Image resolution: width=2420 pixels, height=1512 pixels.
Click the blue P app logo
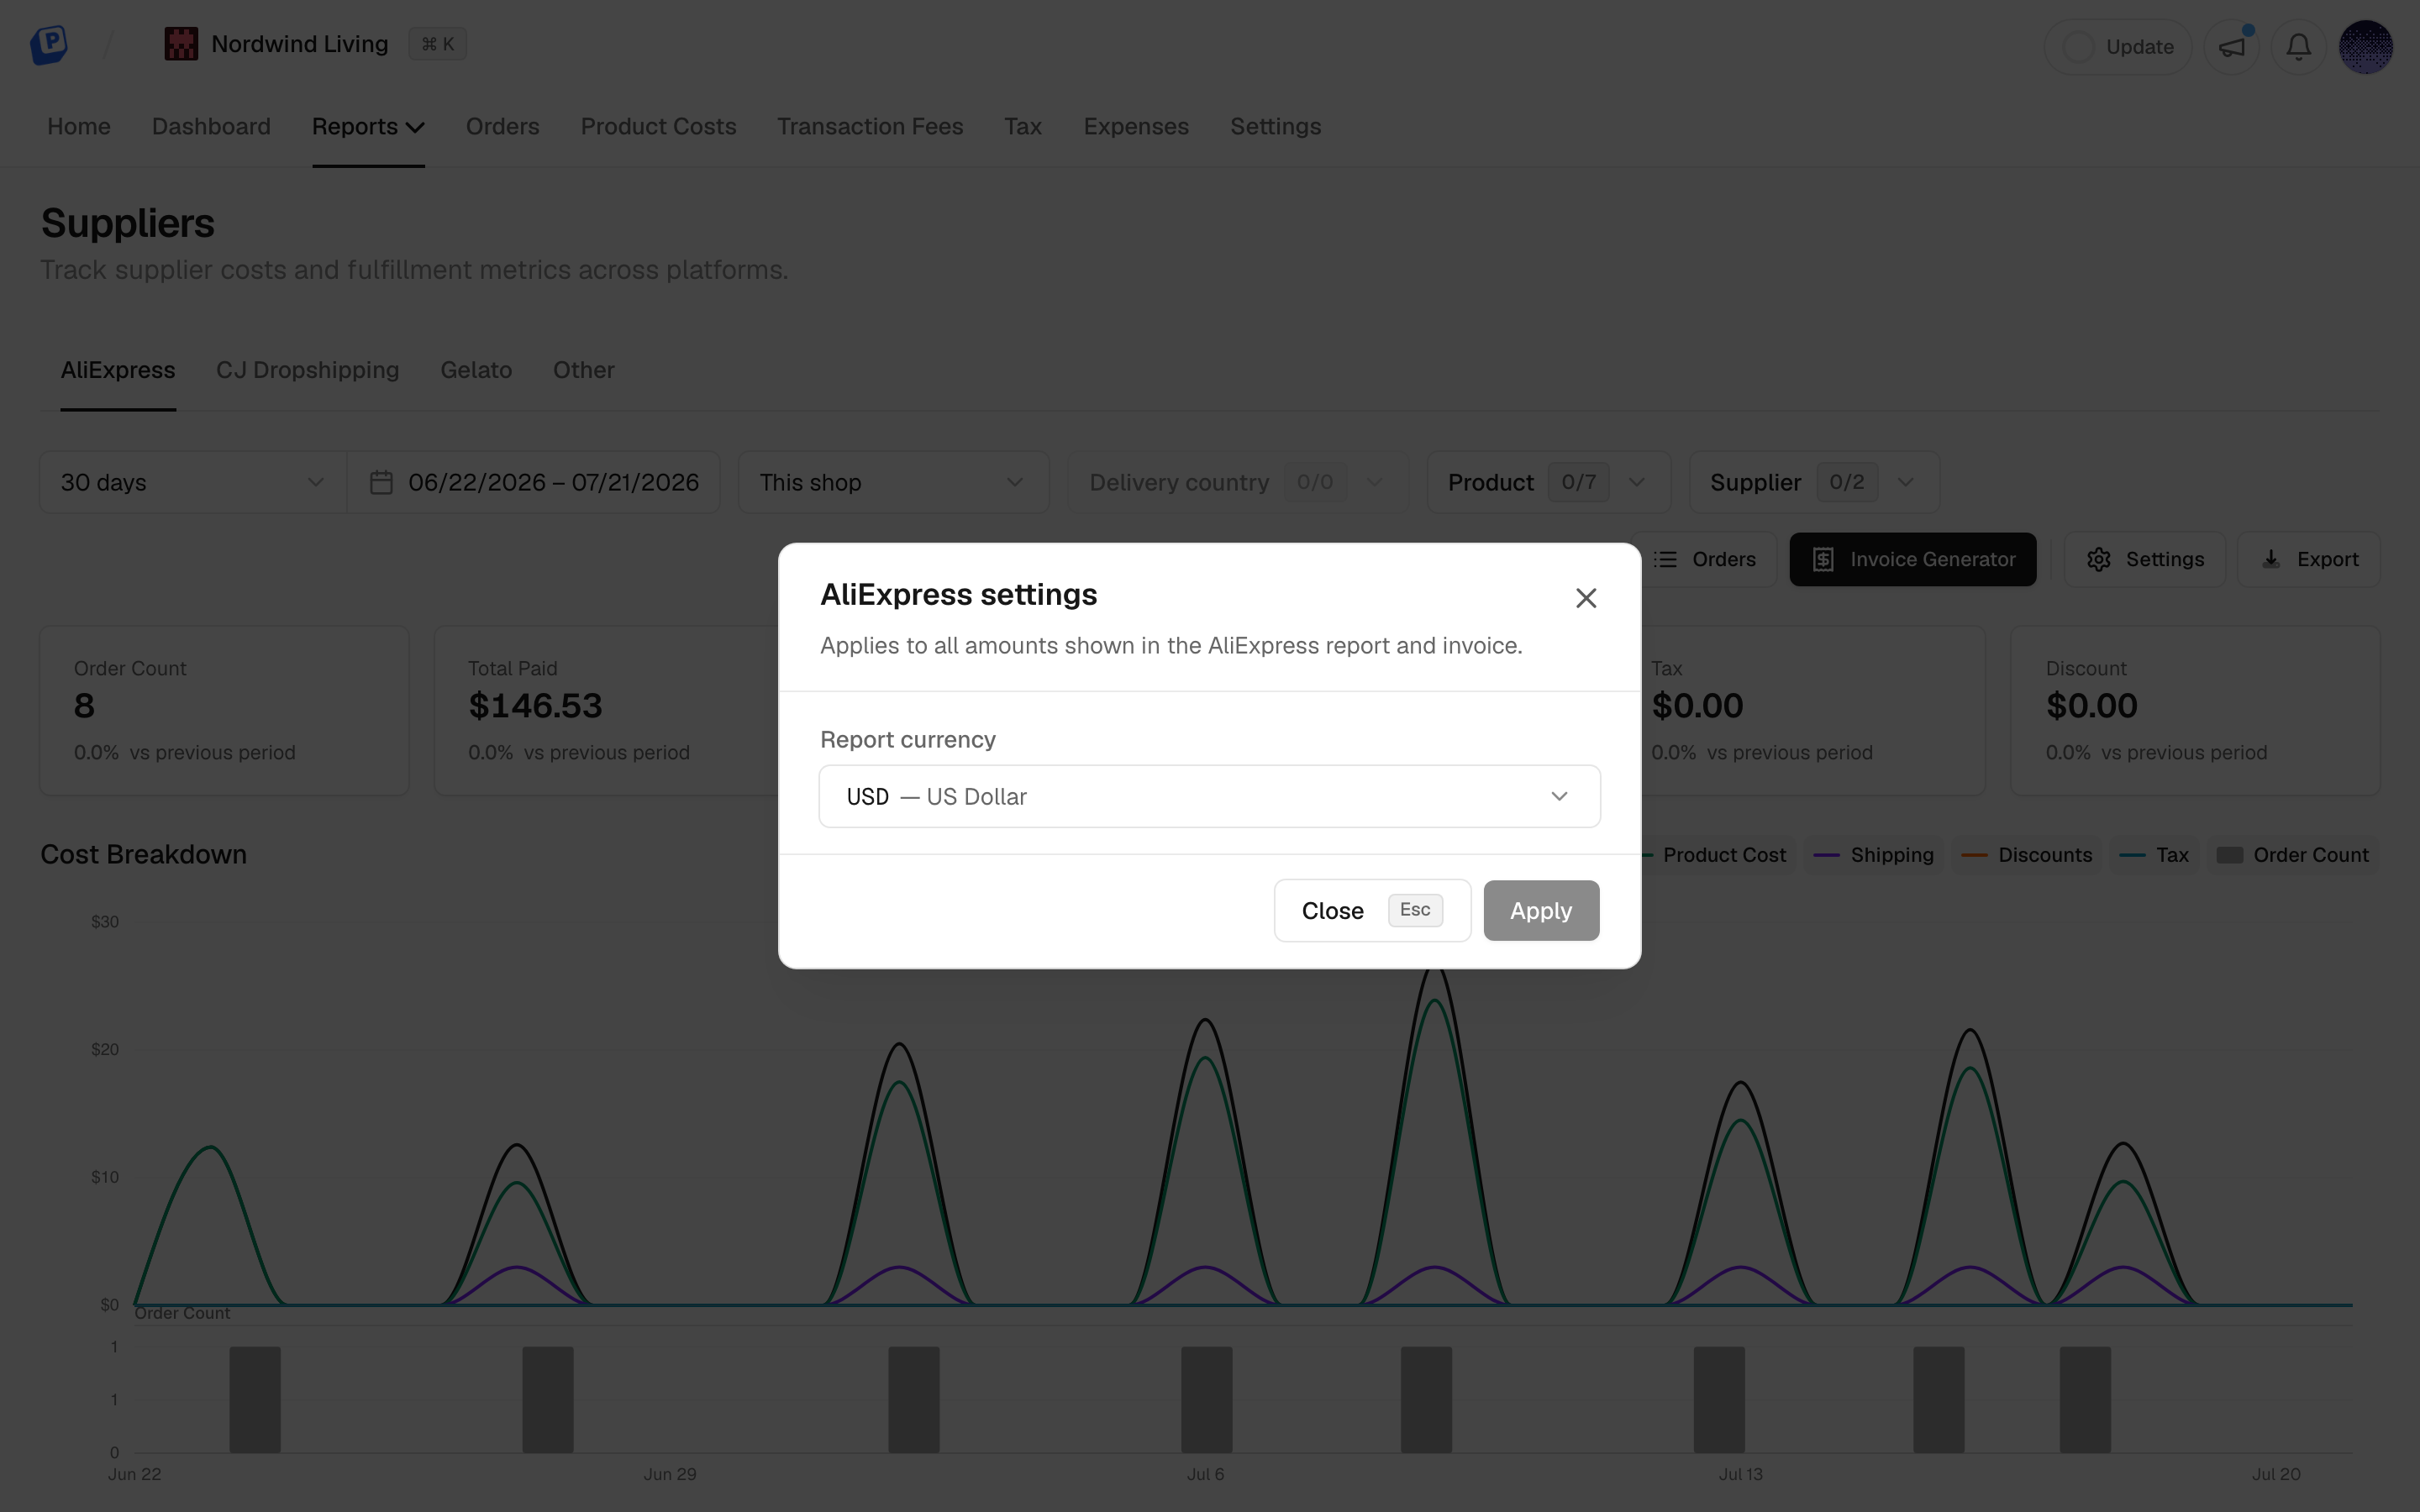click(x=48, y=44)
